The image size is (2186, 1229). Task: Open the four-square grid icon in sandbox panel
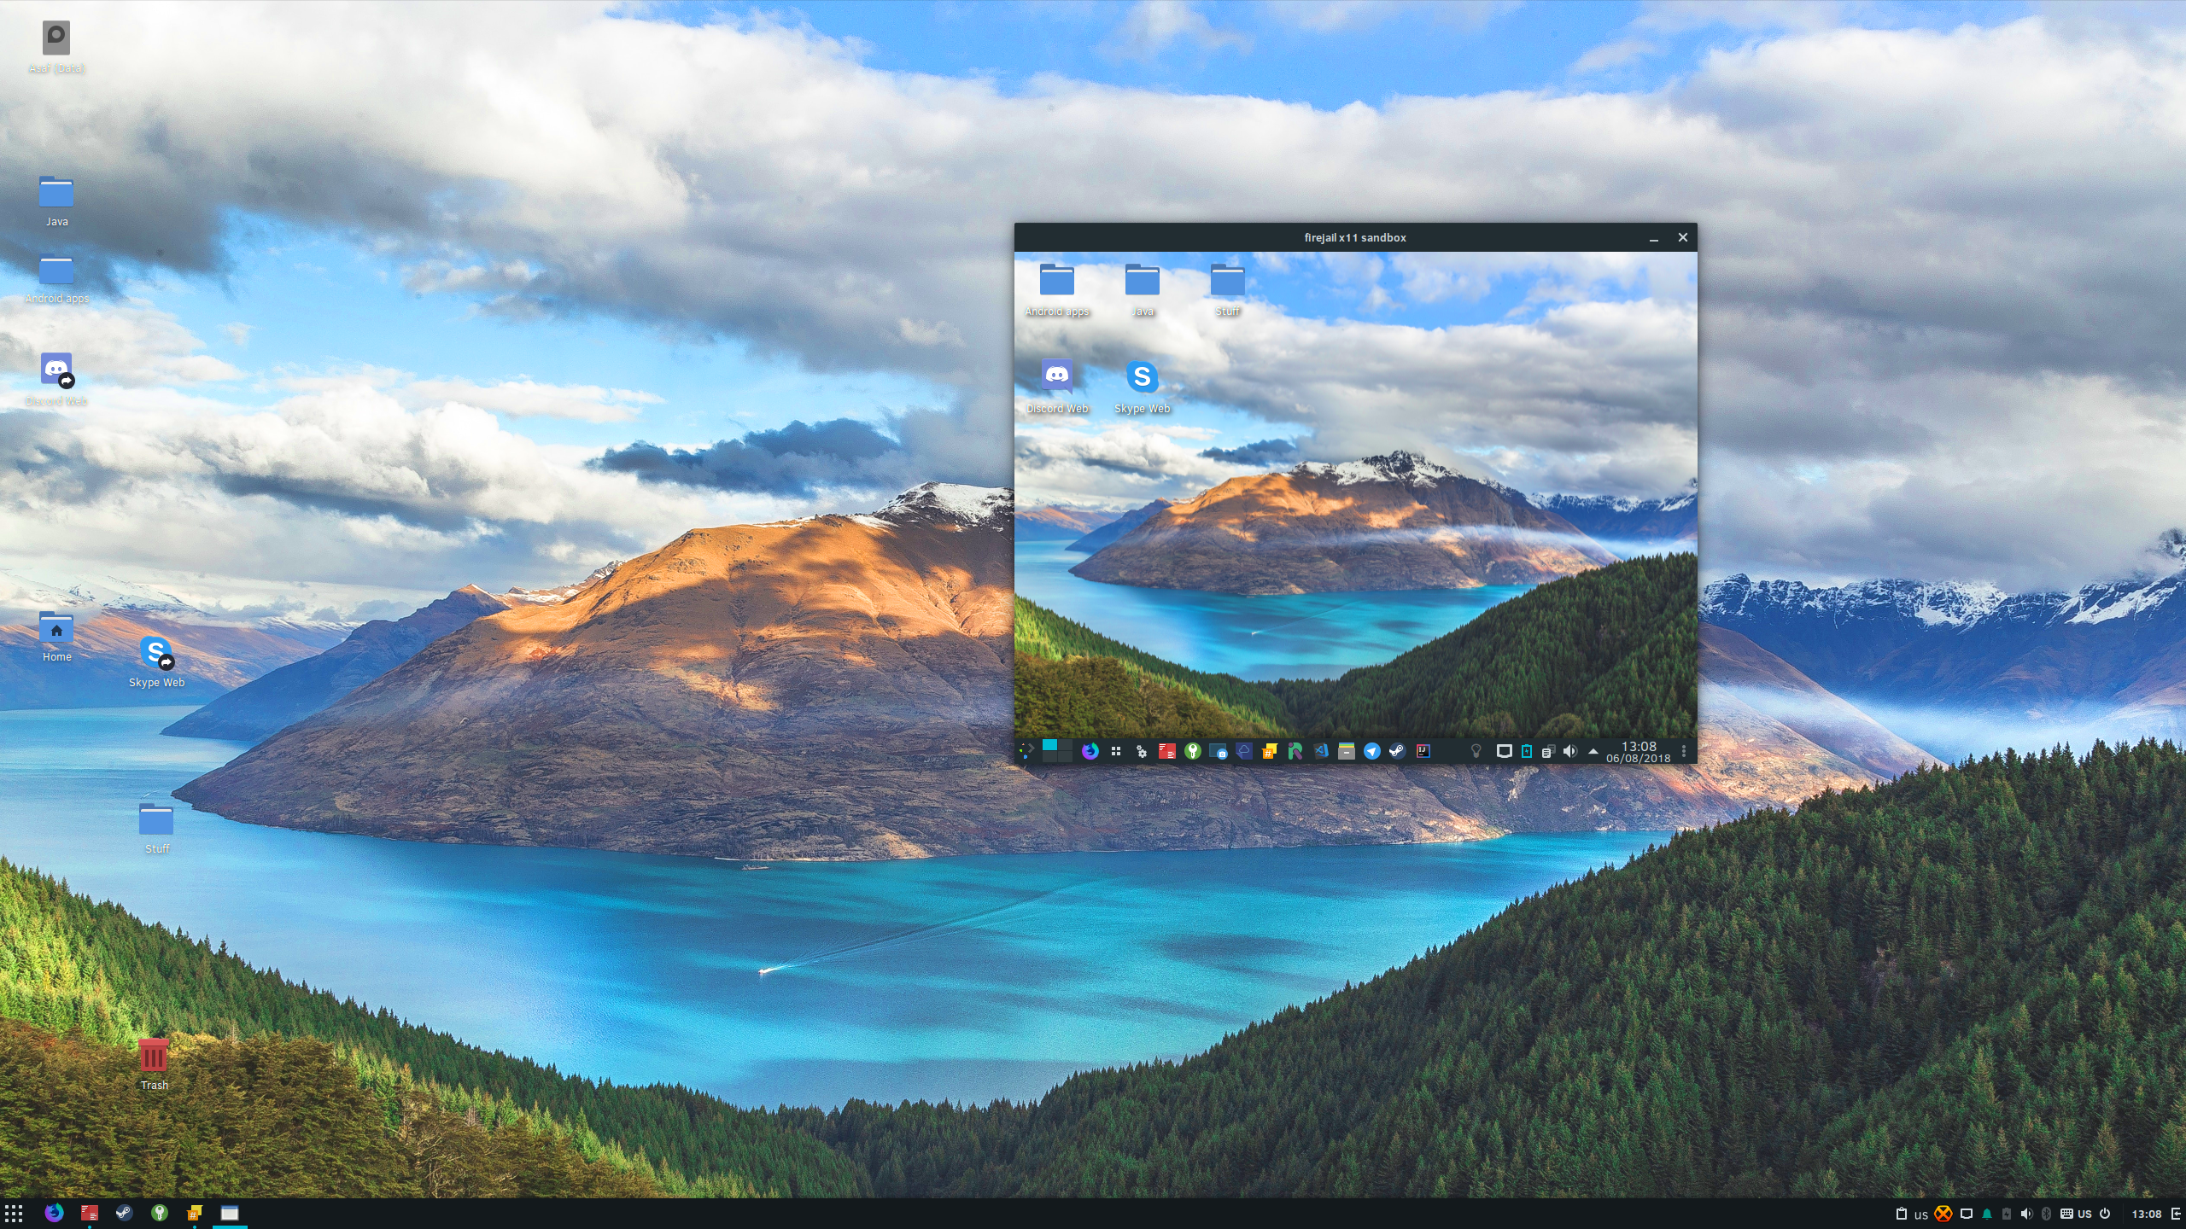point(1116,751)
